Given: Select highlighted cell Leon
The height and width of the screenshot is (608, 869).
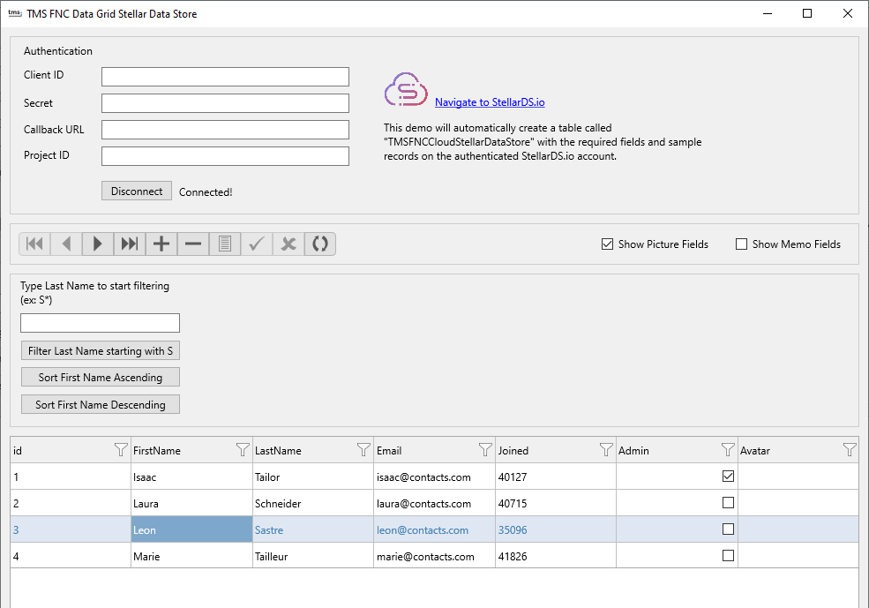Looking at the screenshot, I should (x=191, y=529).
